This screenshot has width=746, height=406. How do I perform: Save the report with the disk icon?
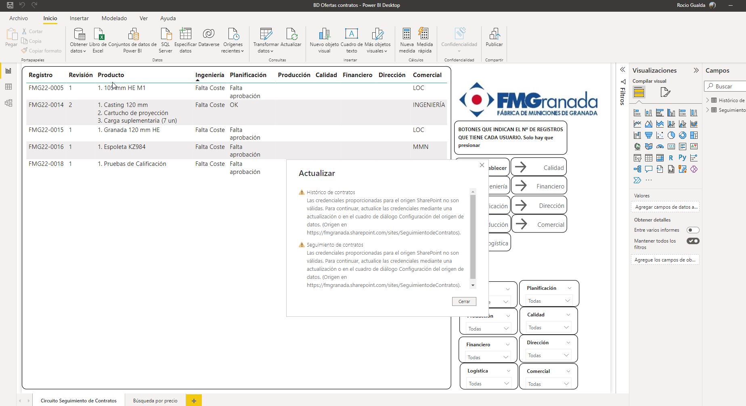coord(10,5)
